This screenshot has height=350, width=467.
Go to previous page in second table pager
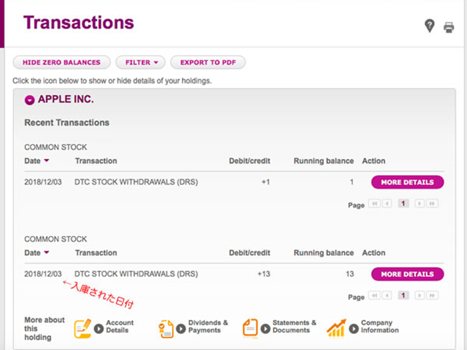[387, 295]
